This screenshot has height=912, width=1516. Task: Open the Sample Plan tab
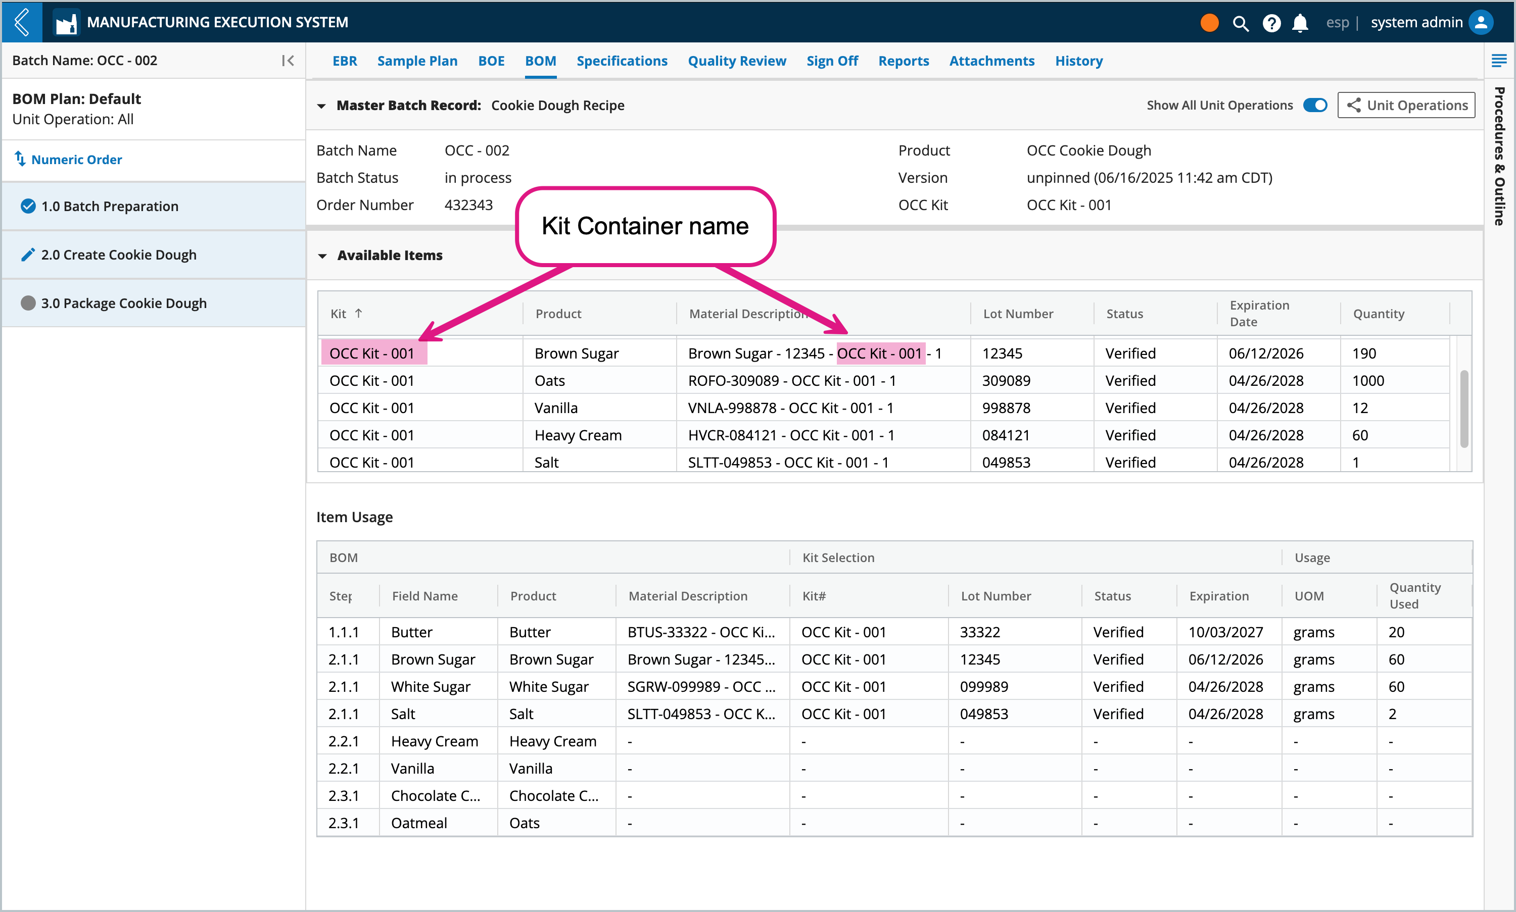pyautogui.click(x=417, y=61)
